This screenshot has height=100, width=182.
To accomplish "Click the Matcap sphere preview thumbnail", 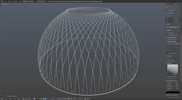I will 173,70.
